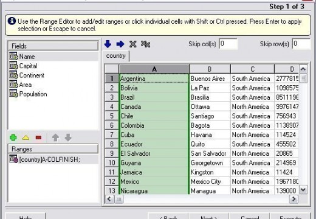The height and width of the screenshot is (219, 316).
Task: Click the green plus add field icon
Action: (x=13, y=137)
